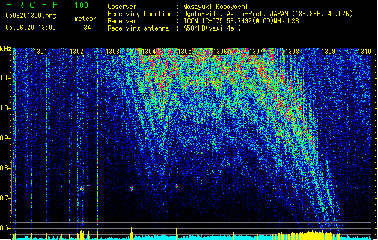Click the 1304 time marker
Viewport: 378px width, 240px height.
click(x=149, y=52)
